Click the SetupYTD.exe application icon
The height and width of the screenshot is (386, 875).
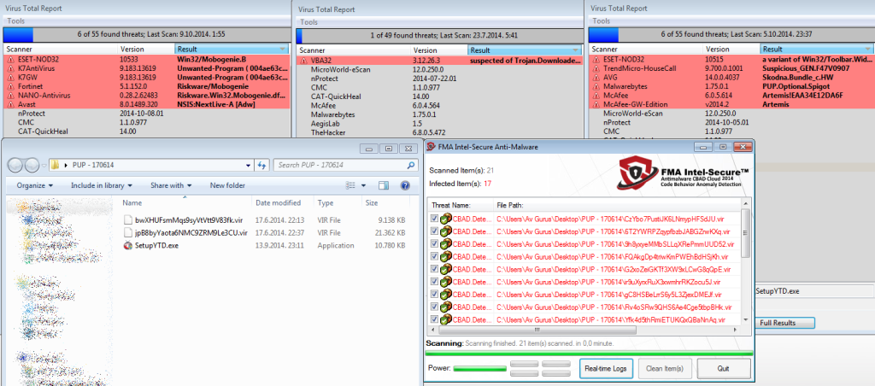point(128,245)
